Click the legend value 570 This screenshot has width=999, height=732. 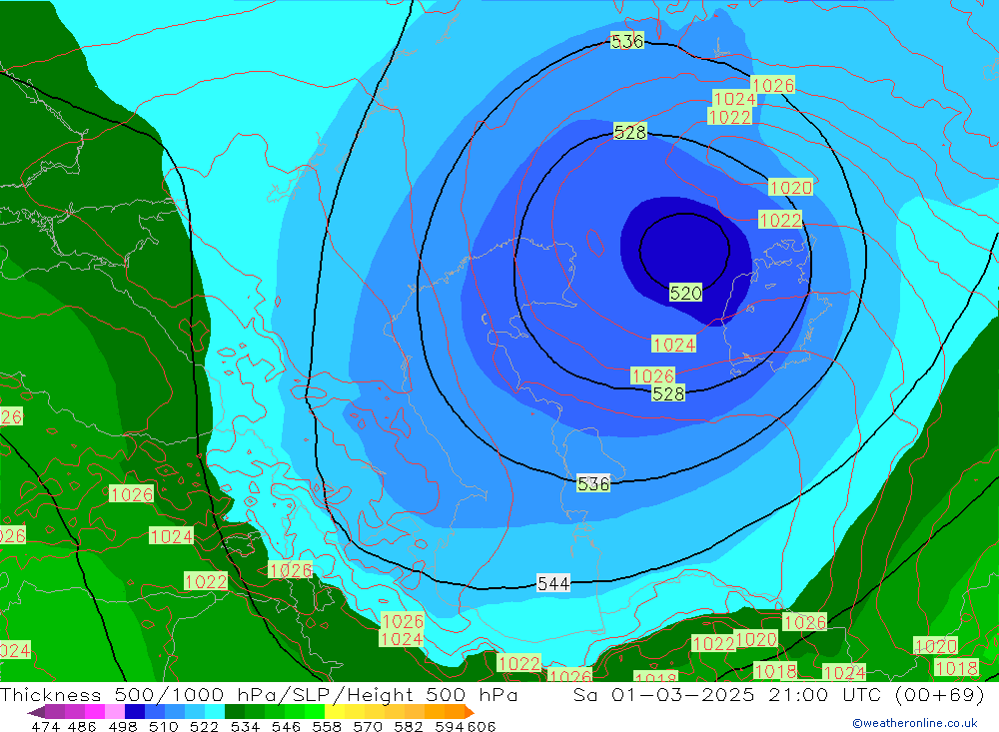(x=367, y=726)
